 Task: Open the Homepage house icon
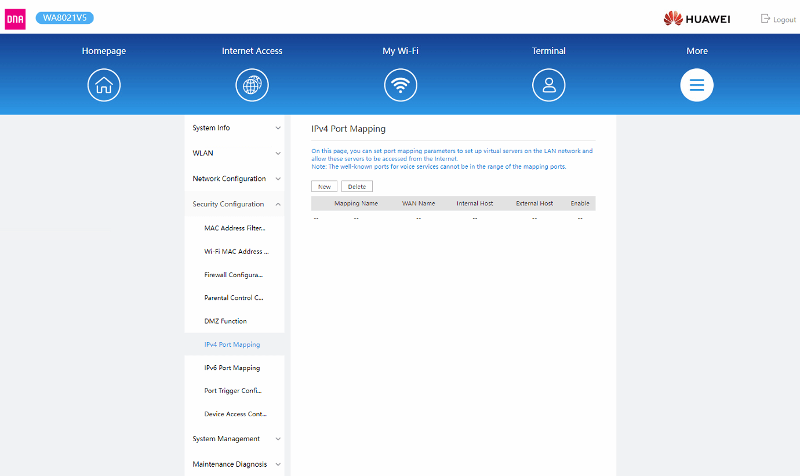pos(104,85)
